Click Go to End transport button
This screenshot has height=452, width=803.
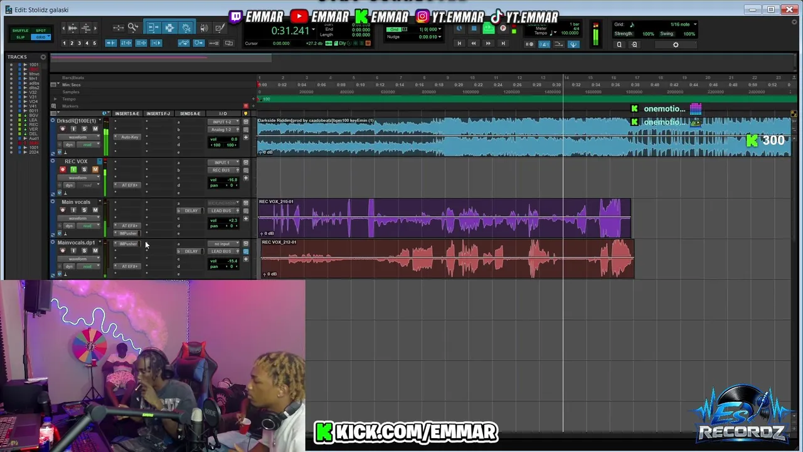click(503, 43)
